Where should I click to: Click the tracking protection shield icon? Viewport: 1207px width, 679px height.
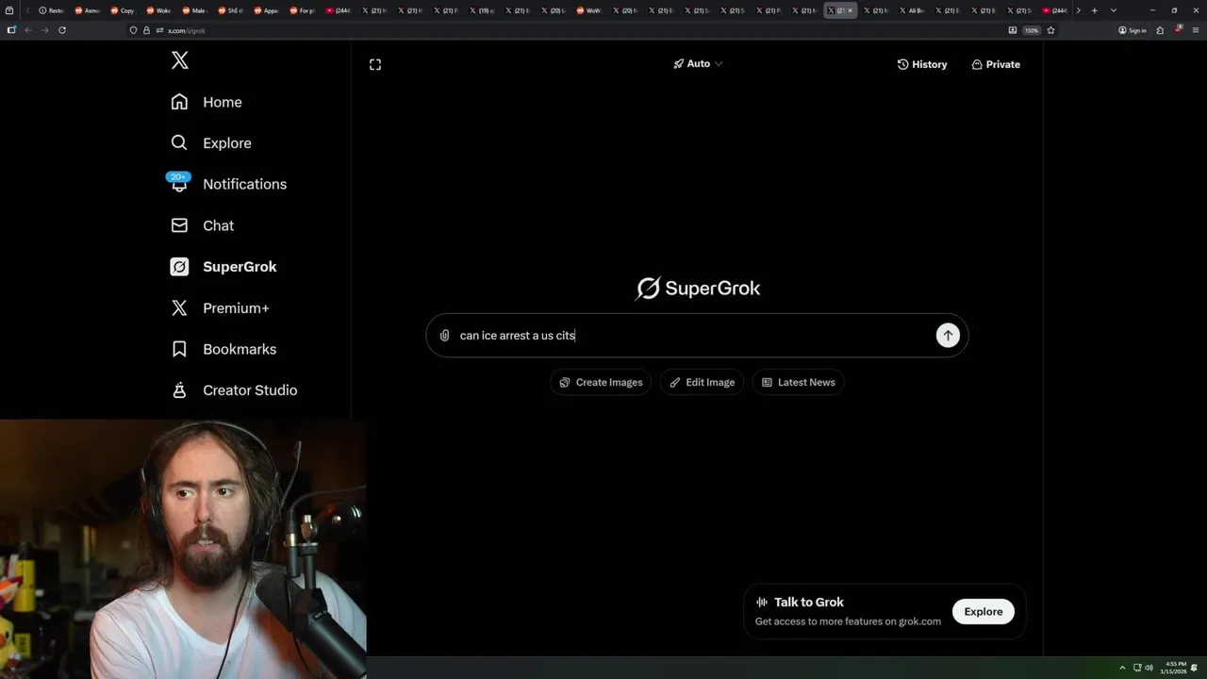point(133,30)
